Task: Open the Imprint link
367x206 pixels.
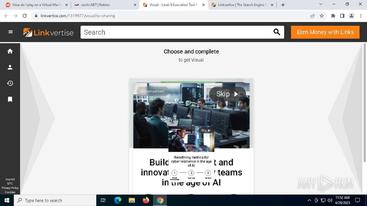Action: point(10,179)
